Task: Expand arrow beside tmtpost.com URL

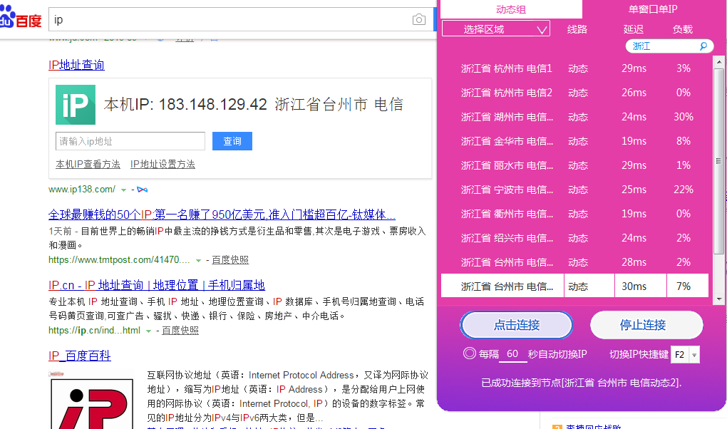Action: [198, 261]
